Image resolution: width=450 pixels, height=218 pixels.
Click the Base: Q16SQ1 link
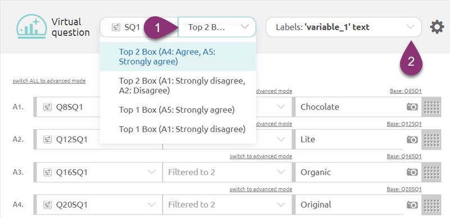pyautogui.click(x=404, y=156)
